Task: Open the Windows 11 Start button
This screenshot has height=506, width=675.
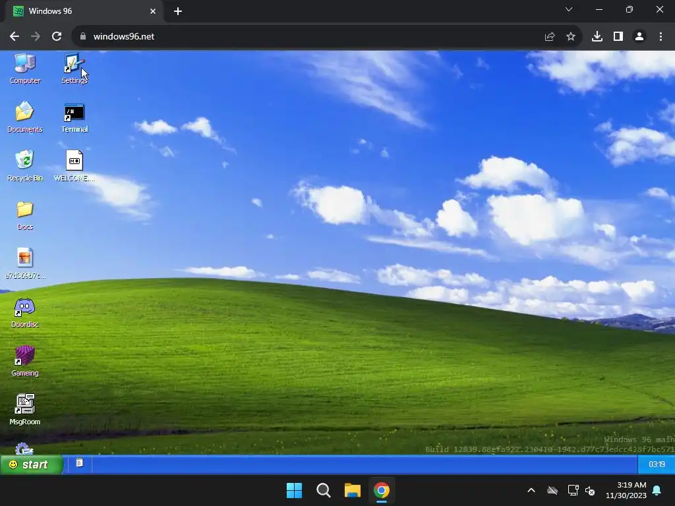Action: click(295, 490)
